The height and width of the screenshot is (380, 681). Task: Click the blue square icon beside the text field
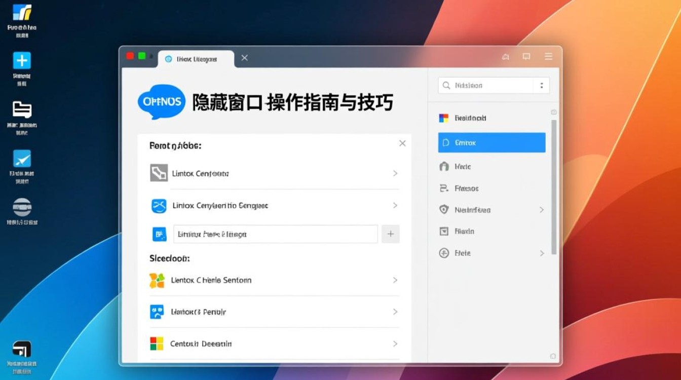(160, 234)
